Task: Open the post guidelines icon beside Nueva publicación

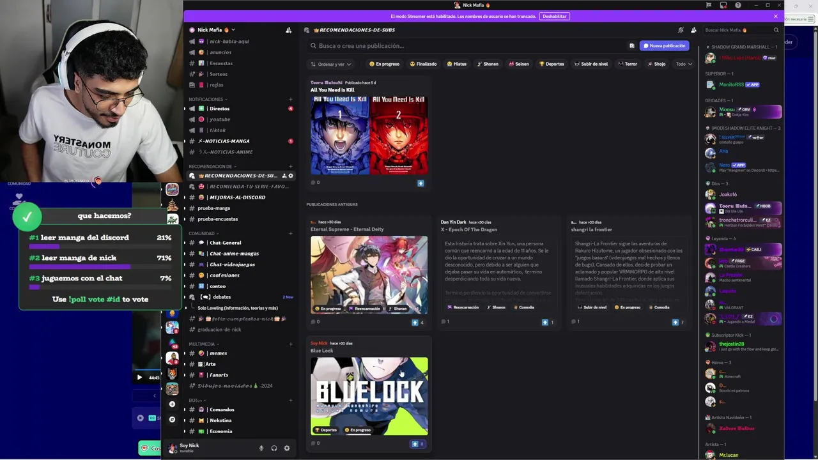Action: click(x=632, y=46)
